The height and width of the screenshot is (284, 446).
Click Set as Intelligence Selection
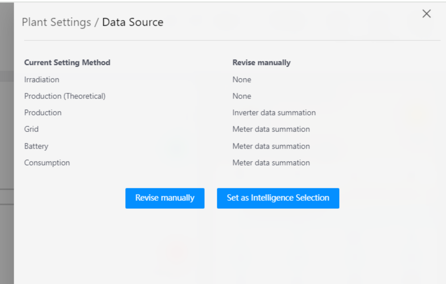coord(278,198)
